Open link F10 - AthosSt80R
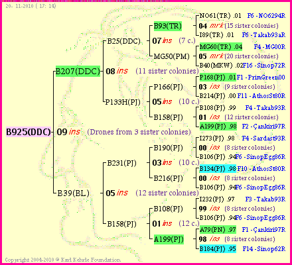The height and width of the screenshot is (265, 292). click(261, 169)
